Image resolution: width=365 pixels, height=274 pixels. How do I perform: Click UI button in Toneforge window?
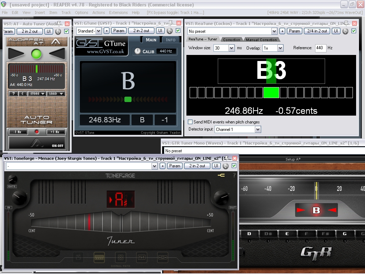[216, 166]
